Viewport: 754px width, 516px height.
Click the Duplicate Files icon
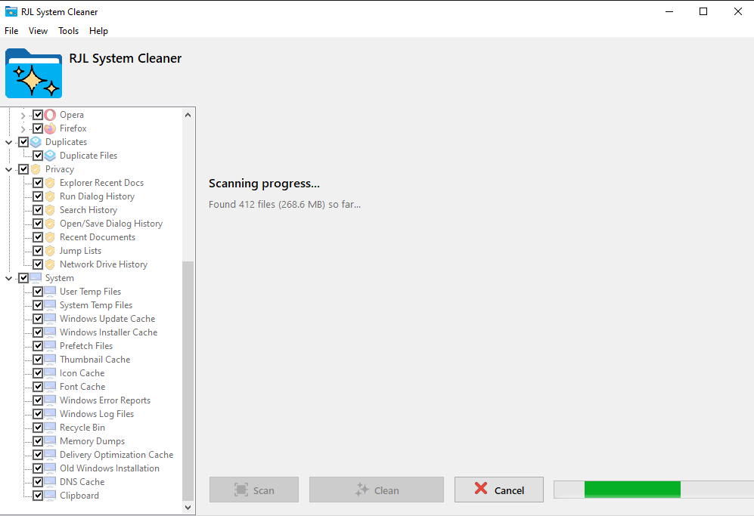[x=49, y=155]
